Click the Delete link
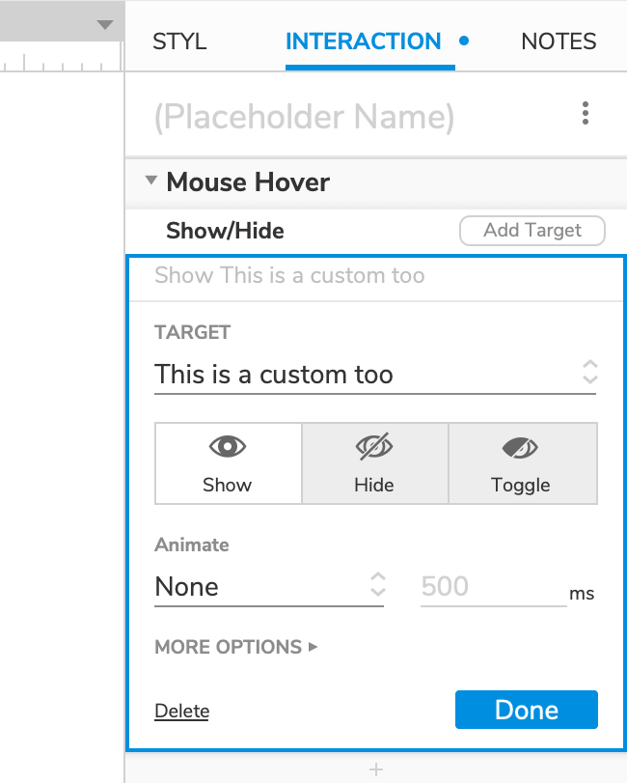 pos(181,712)
